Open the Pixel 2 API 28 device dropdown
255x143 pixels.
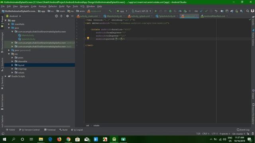pos(141,11)
